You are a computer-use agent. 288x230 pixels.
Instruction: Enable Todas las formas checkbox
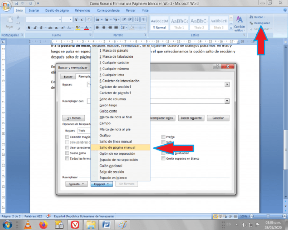click(67, 159)
